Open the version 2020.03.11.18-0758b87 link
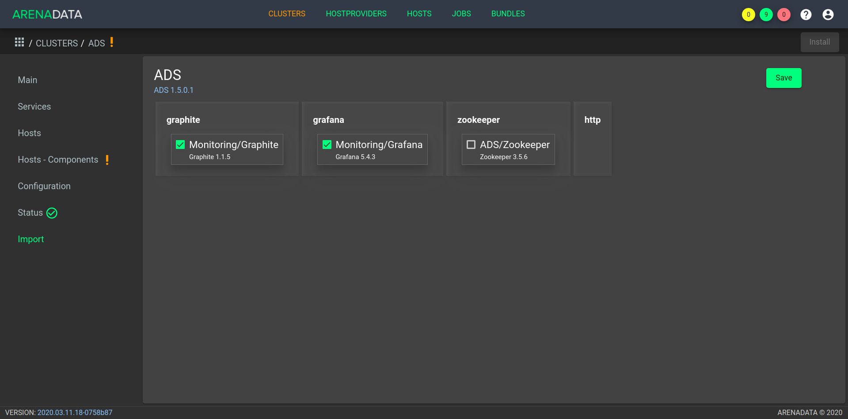Image resolution: width=848 pixels, height=419 pixels. click(75, 412)
